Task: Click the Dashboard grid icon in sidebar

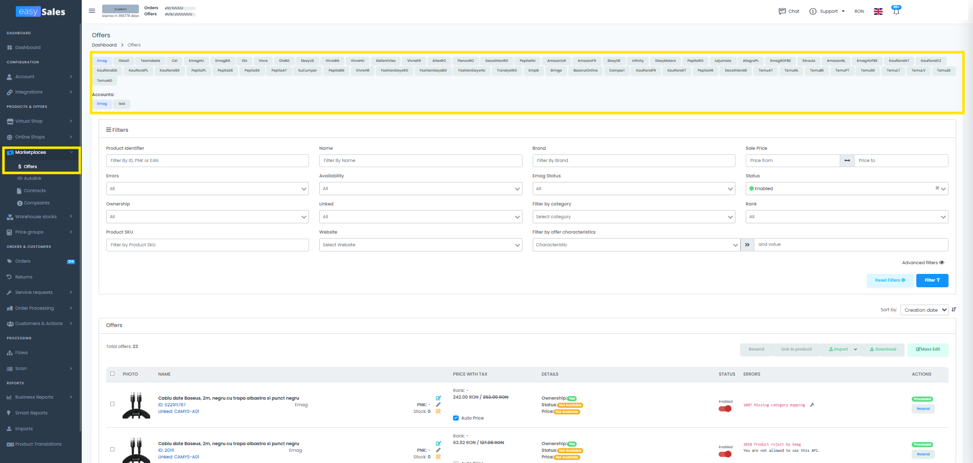Action: tap(10, 48)
